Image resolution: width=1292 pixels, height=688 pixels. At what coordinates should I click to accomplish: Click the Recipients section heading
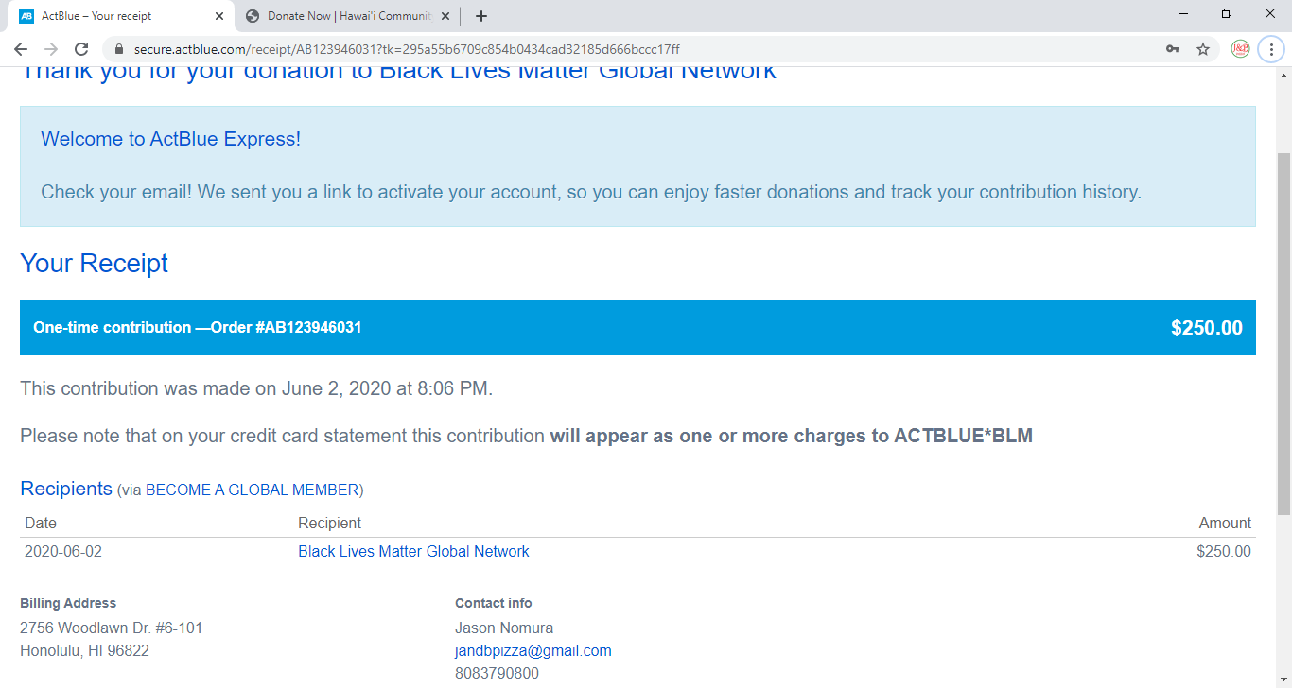click(66, 489)
